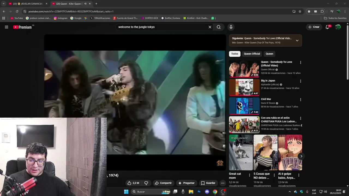Dislike the Killer Queen video
The image size is (349, 196).
tap(146, 183)
